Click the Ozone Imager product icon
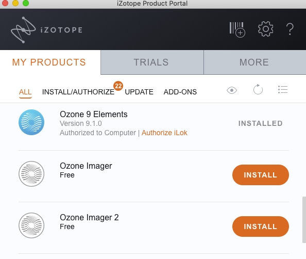The image size is (306, 259). click(x=31, y=174)
